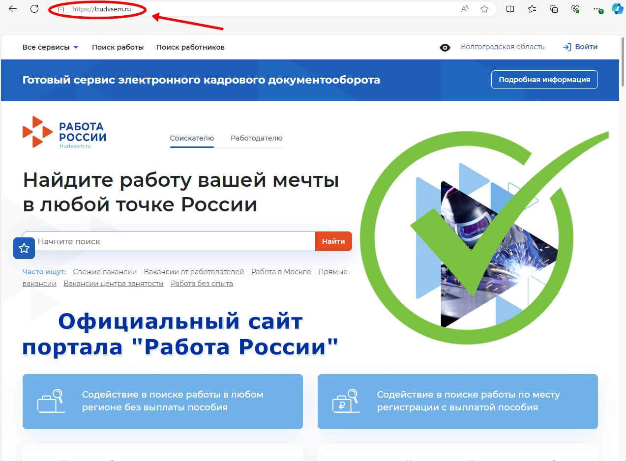Image resolution: width=626 pixels, height=461 pixels.
Task: Expand the 'Все сервисы' dropdown
Action: click(x=50, y=47)
